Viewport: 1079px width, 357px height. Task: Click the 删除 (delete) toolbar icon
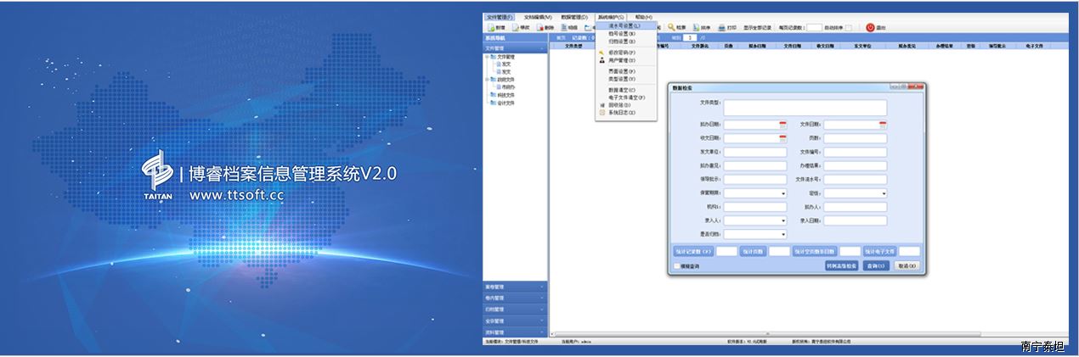click(539, 27)
